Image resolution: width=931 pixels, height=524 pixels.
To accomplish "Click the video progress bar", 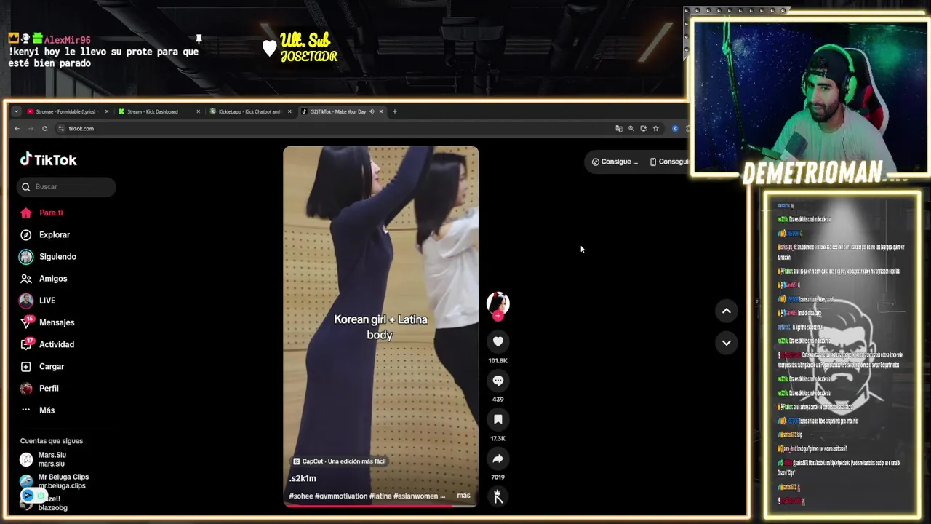I will [x=380, y=505].
